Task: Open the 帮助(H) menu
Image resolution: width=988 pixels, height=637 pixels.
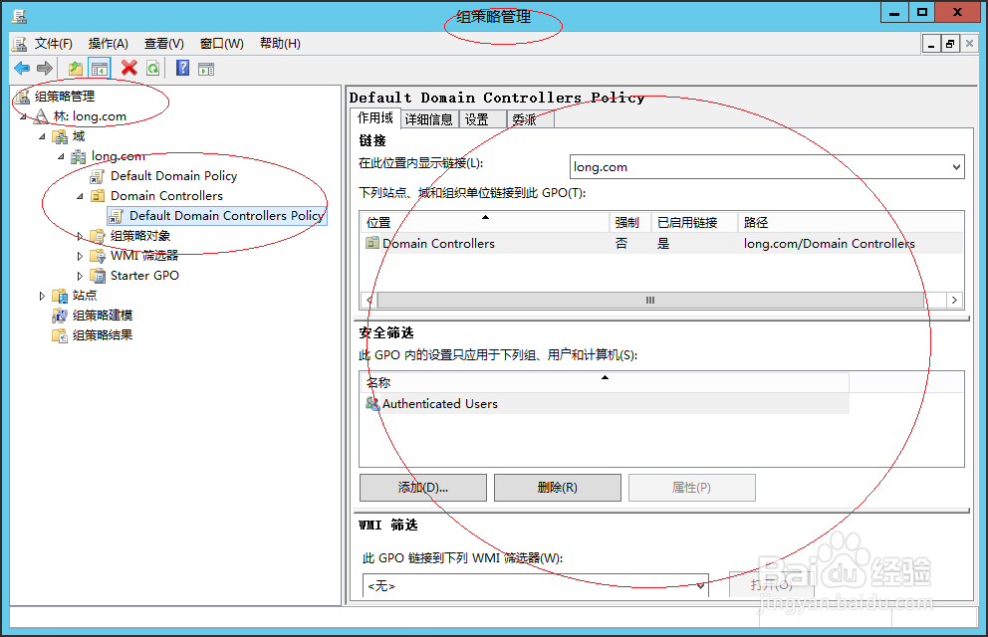Action: [x=281, y=44]
